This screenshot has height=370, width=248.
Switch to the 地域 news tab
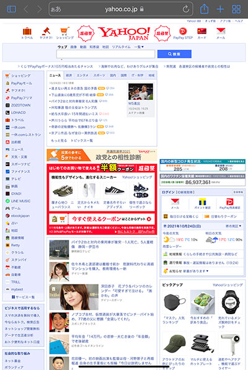point(151,75)
